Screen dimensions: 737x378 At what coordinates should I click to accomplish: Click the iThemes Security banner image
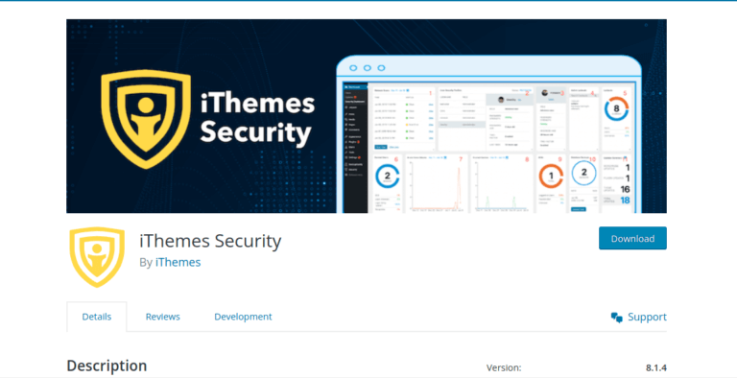[x=367, y=116]
